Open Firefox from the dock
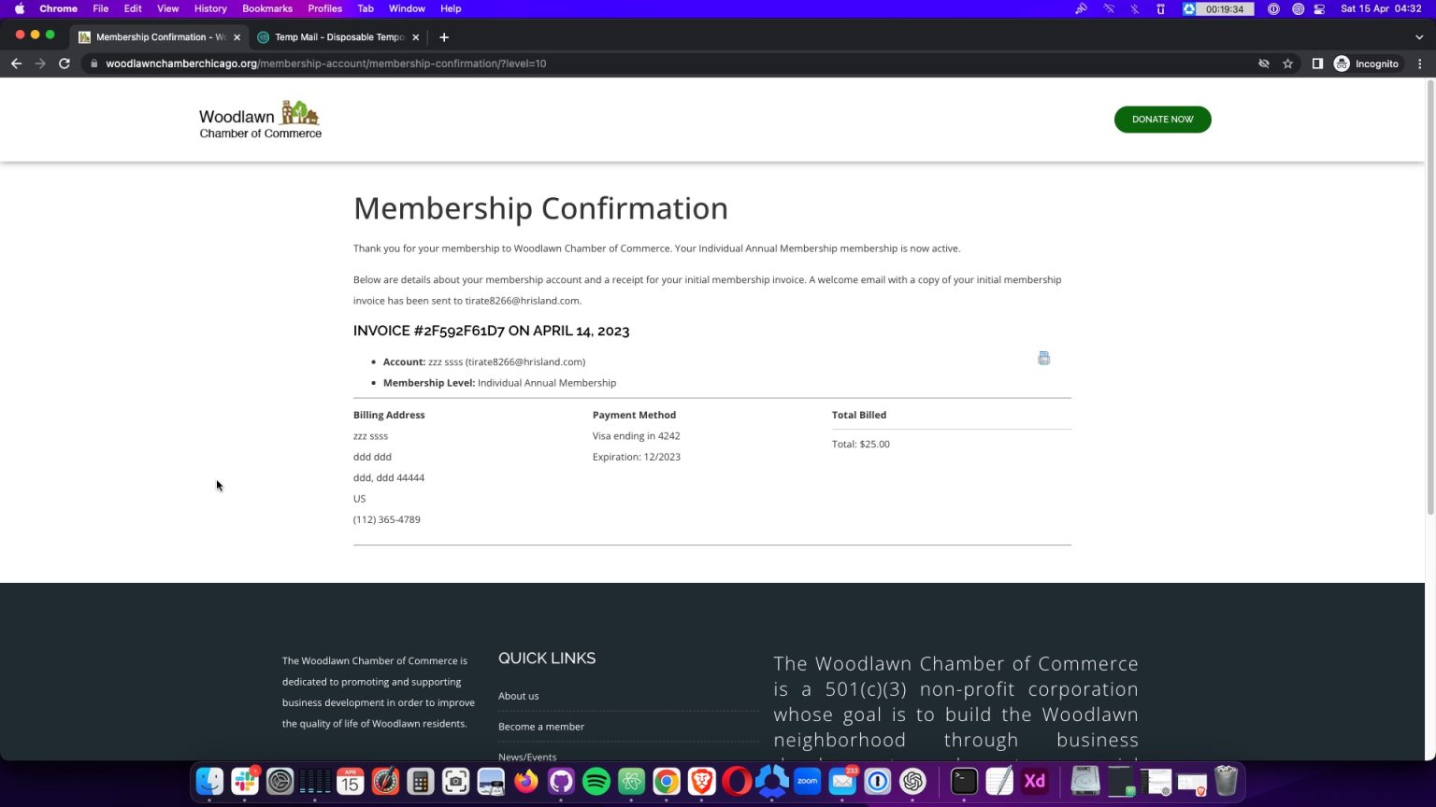This screenshot has width=1436, height=807. pyautogui.click(x=526, y=782)
